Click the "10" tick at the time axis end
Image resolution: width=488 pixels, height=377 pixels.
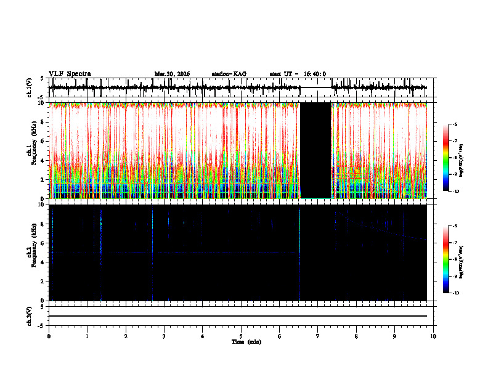[x=433, y=336]
